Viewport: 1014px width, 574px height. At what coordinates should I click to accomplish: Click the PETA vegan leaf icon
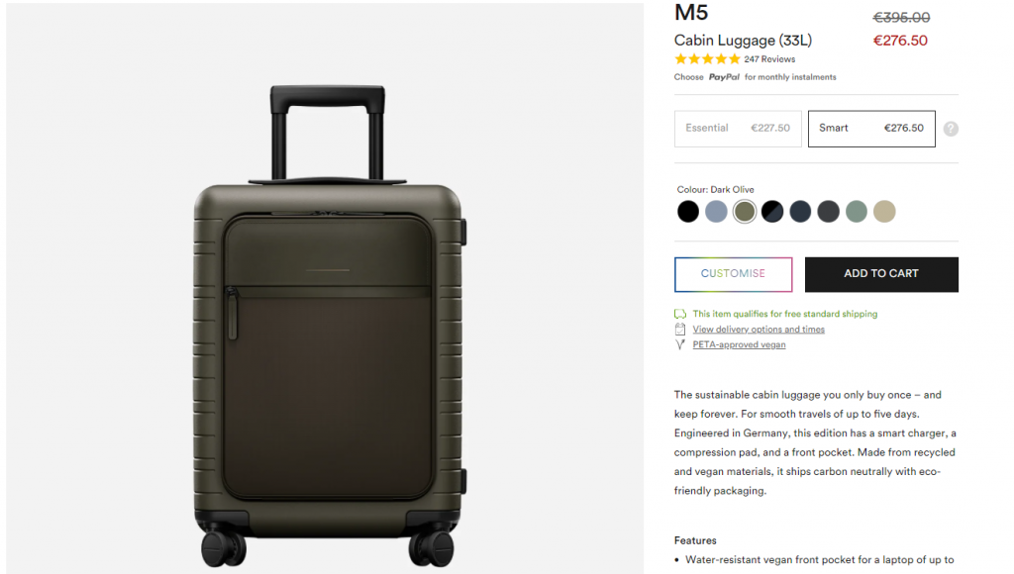point(679,344)
